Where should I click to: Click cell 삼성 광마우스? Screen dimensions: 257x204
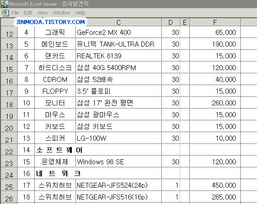coord(118,114)
